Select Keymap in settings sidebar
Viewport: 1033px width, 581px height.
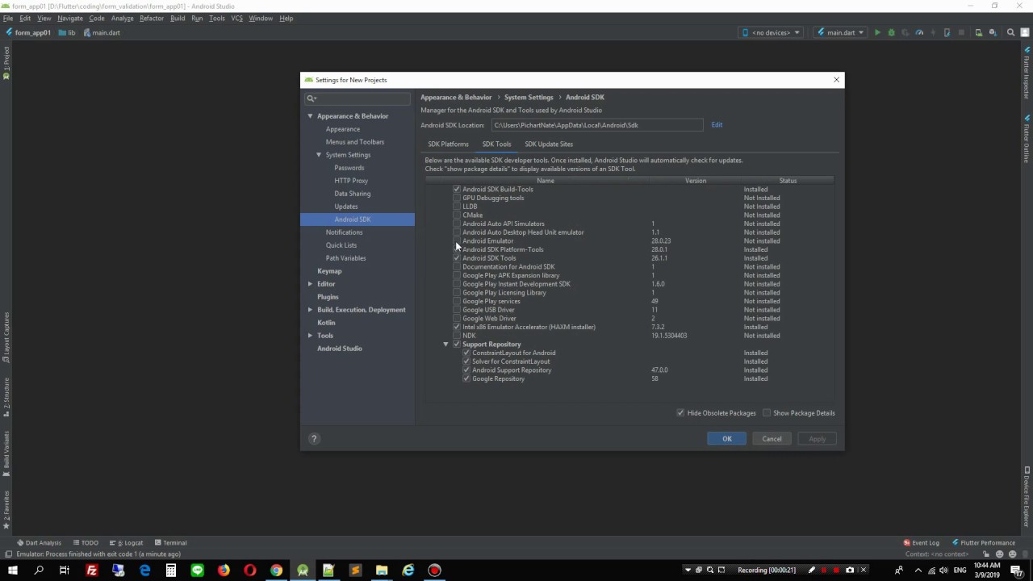329,271
